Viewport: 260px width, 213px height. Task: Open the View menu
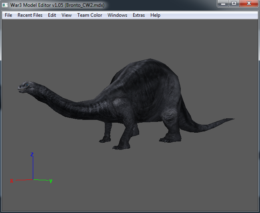point(66,15)
